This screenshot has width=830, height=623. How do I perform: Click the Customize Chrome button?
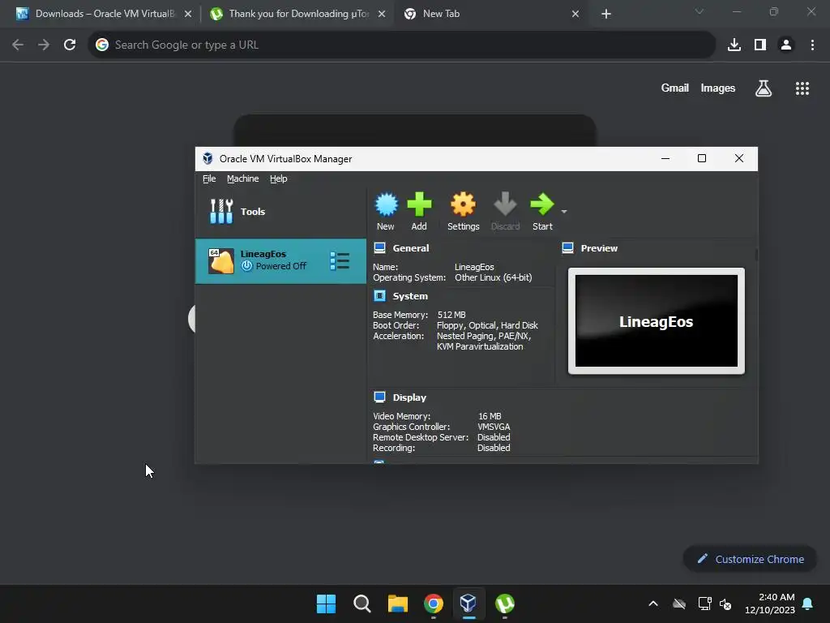tap(750, 559)
